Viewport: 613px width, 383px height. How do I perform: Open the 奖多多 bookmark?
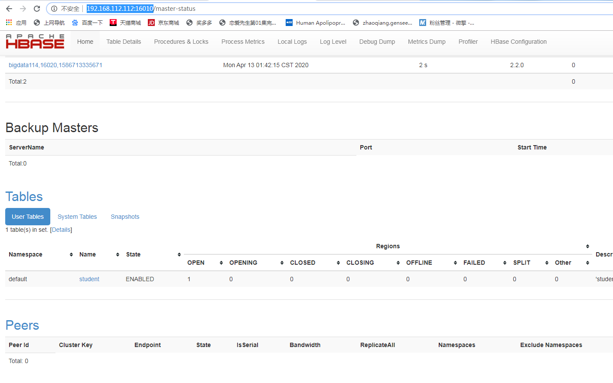199,23
